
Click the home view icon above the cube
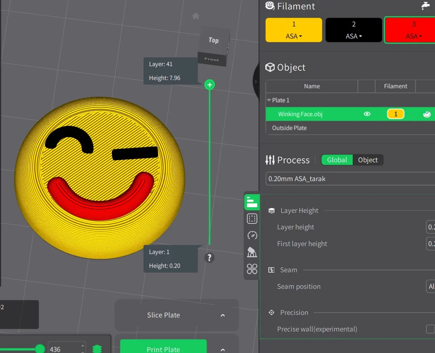pos(196,16)
